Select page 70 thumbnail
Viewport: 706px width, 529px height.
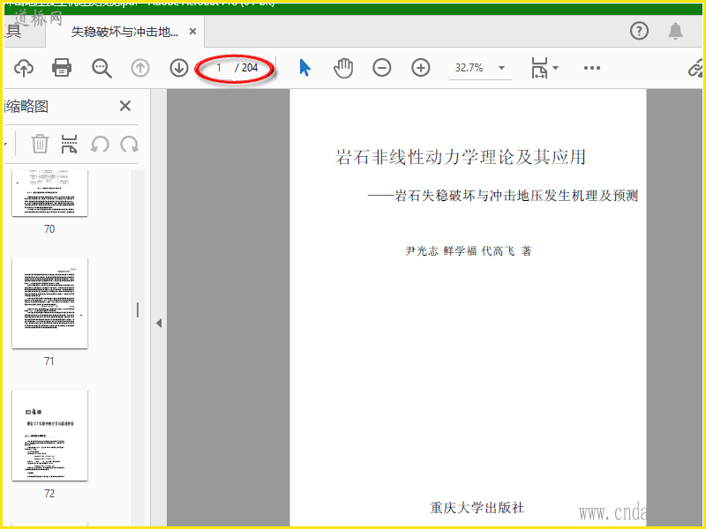[x=49, y=193]
